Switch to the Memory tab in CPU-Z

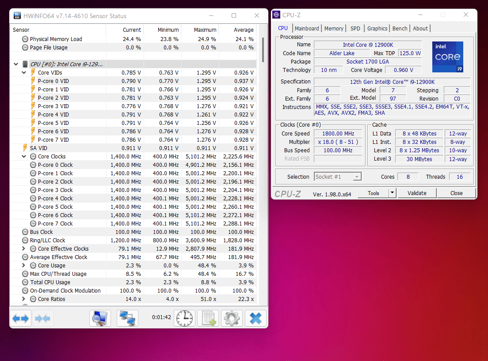click(x=334, y=29)
